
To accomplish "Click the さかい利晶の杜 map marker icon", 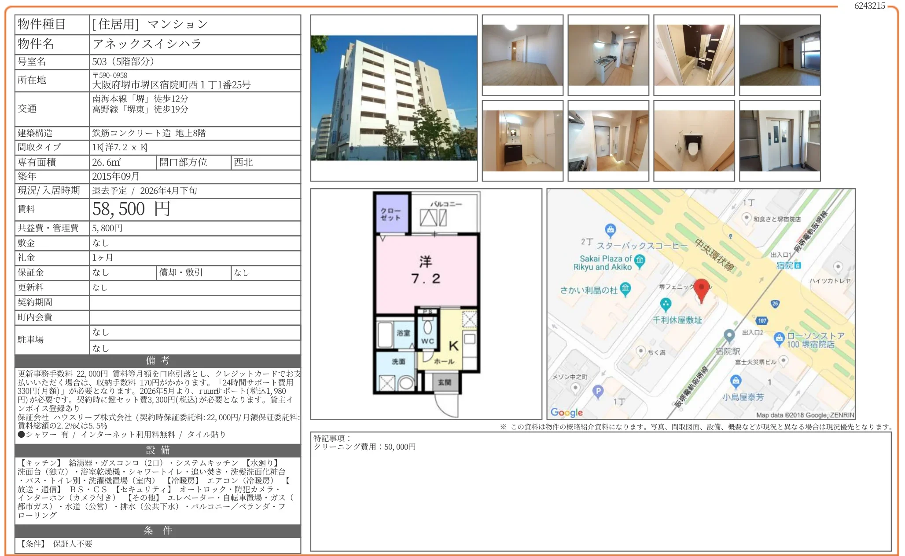I will (625, 289).
